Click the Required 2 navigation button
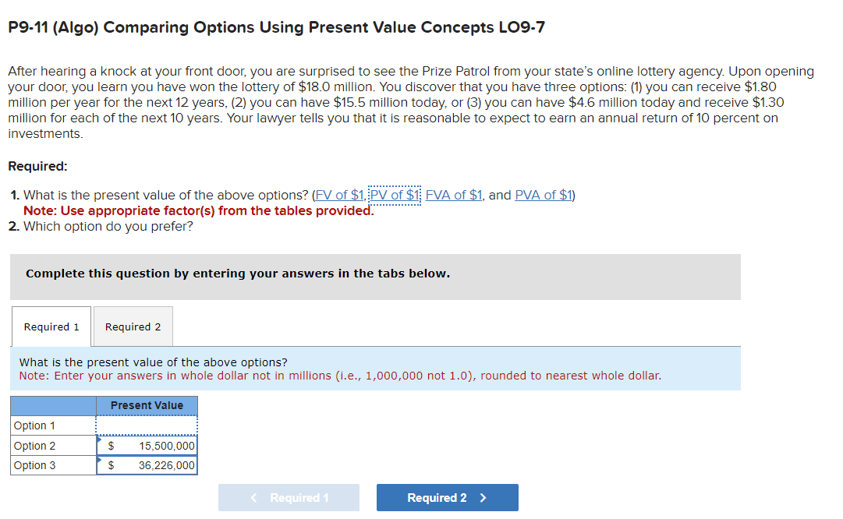843x519 pixels. (447, 497)
